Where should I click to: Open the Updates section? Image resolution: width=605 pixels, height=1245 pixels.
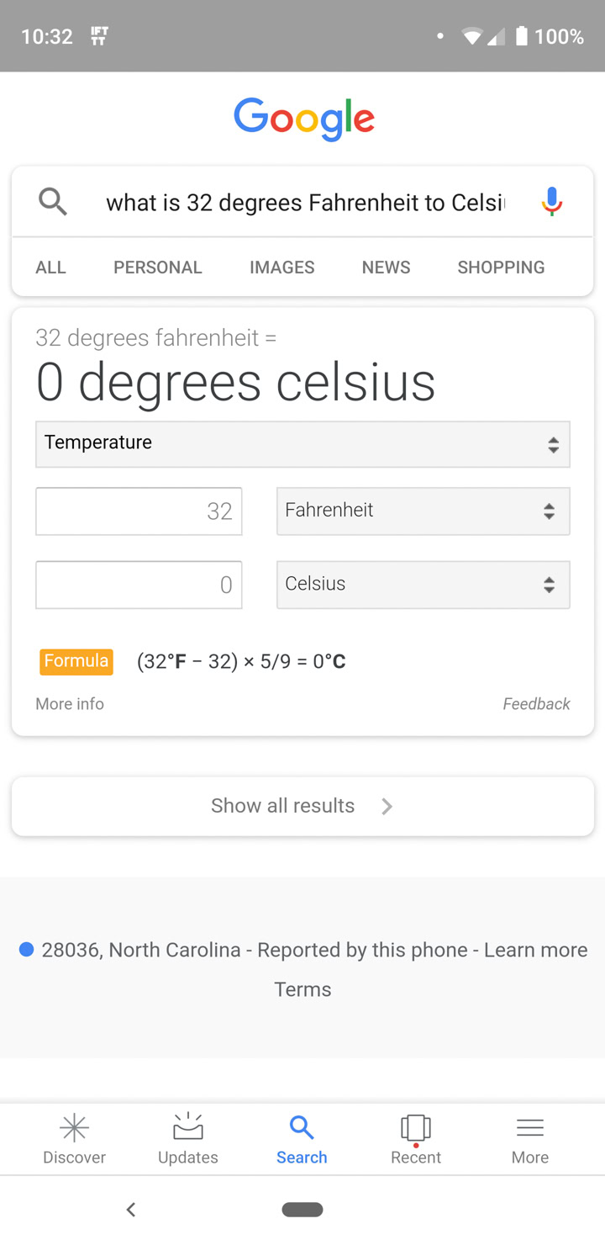[187, 1138]
